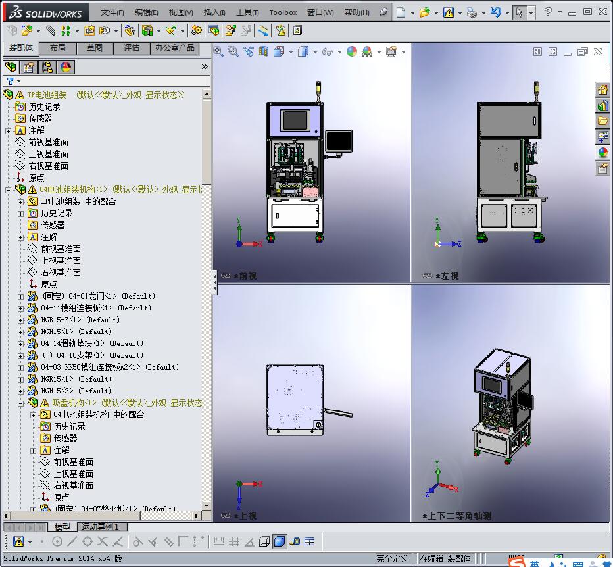Toggle the Section View tool
This screenshot has height=567, width=613.
coord(264,51)
